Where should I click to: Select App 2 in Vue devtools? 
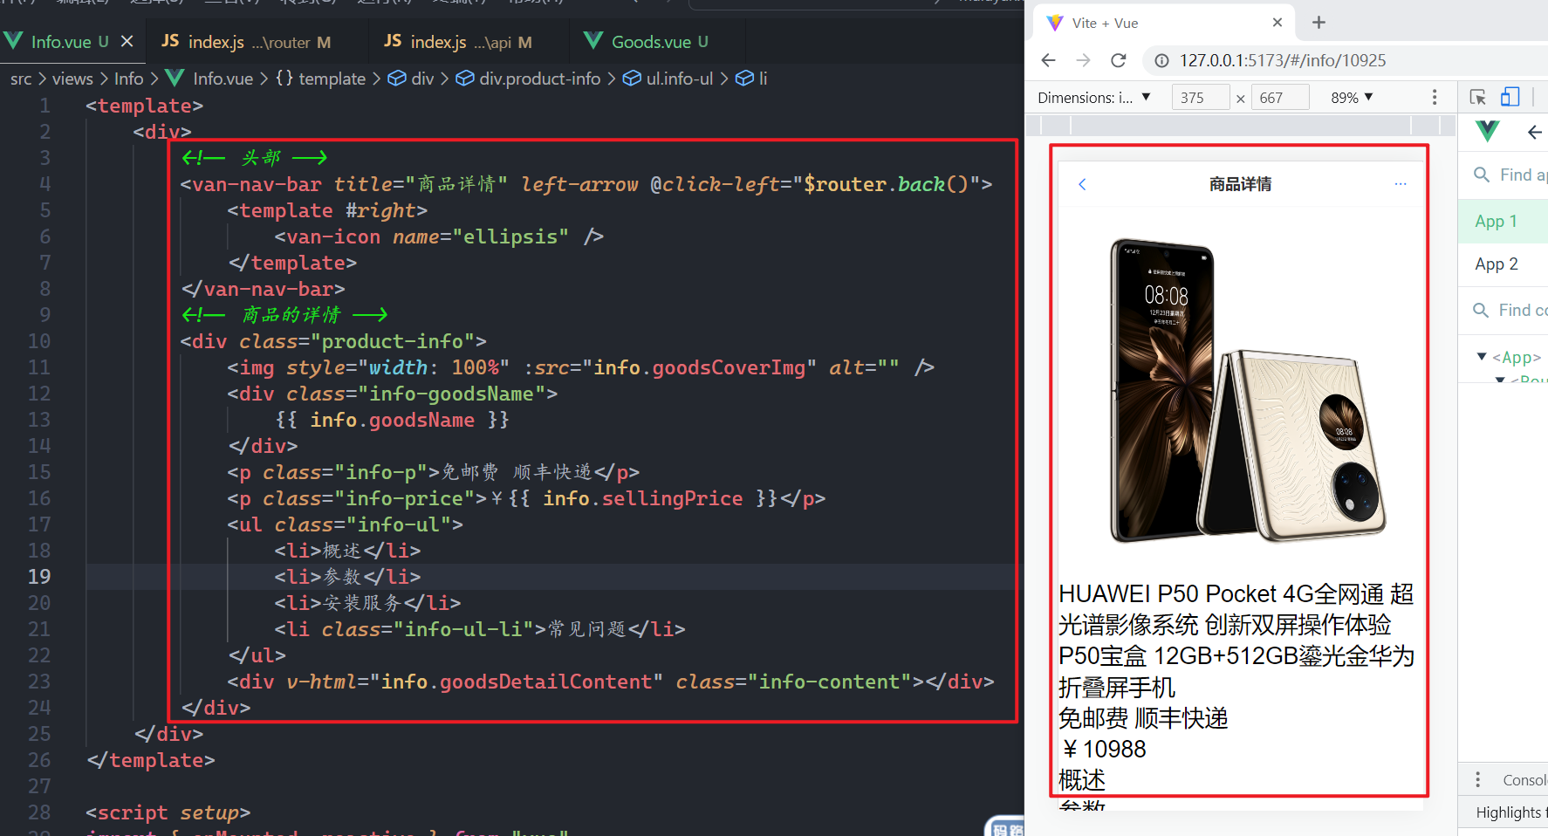(x=1503, y=264)
